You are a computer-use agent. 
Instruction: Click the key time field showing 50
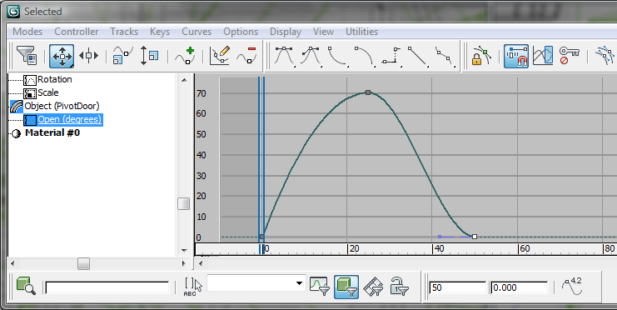point(458,287)
